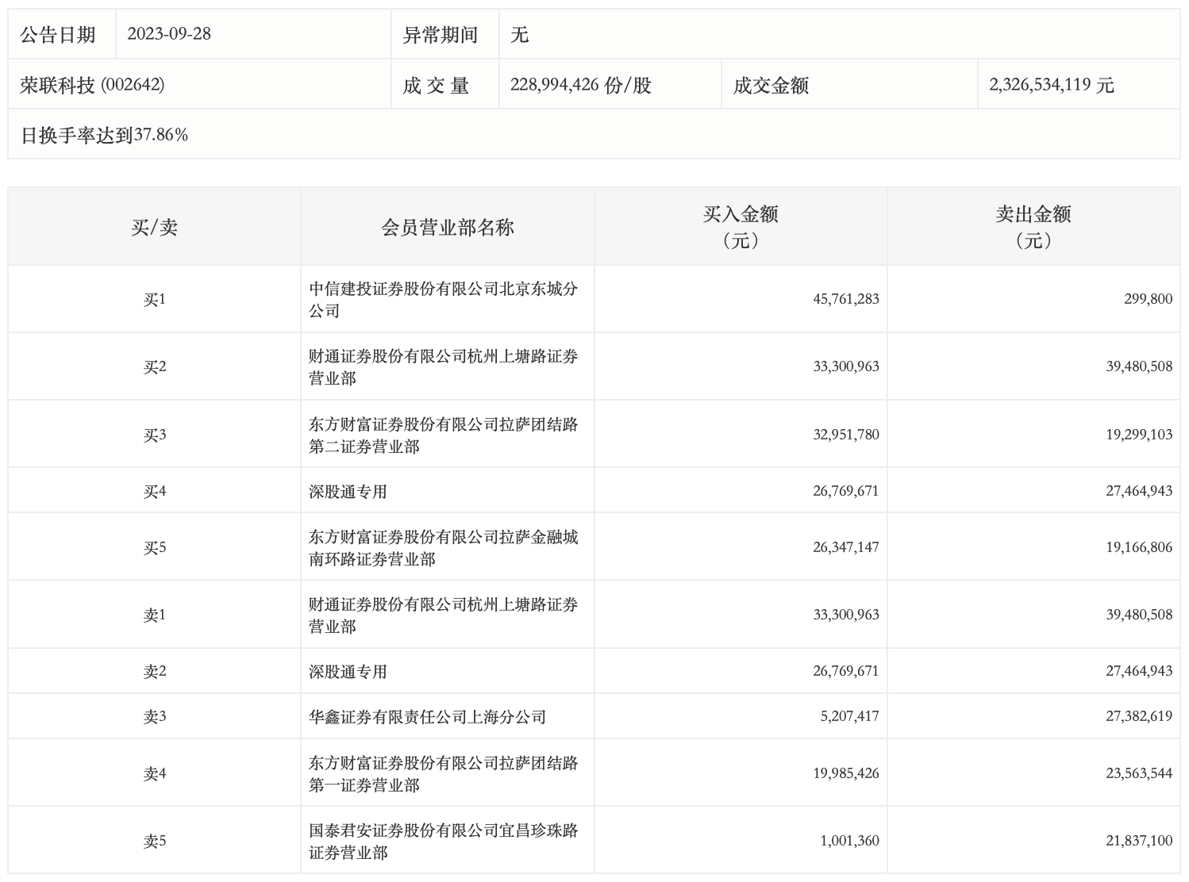The image size is (1189, 882).
Task: Click the 买1 row label
Action: [154, 300]
